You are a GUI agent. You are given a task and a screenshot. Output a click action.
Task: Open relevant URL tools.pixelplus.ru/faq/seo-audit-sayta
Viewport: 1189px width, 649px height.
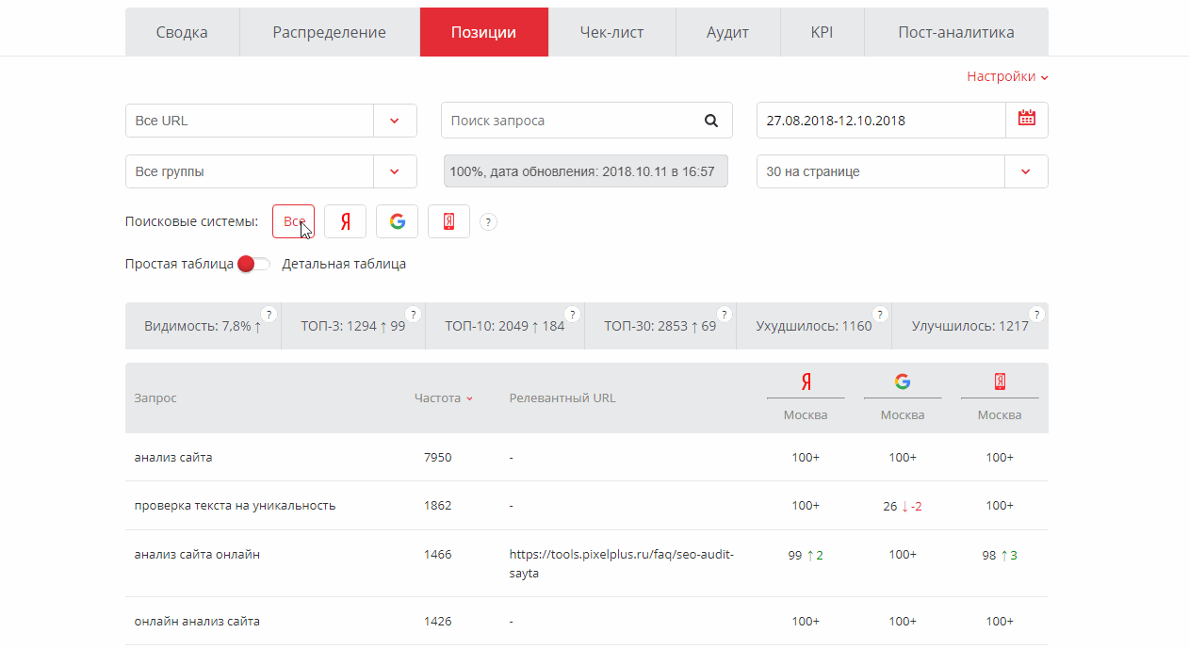pyautogui.click(x=622, y=563)
